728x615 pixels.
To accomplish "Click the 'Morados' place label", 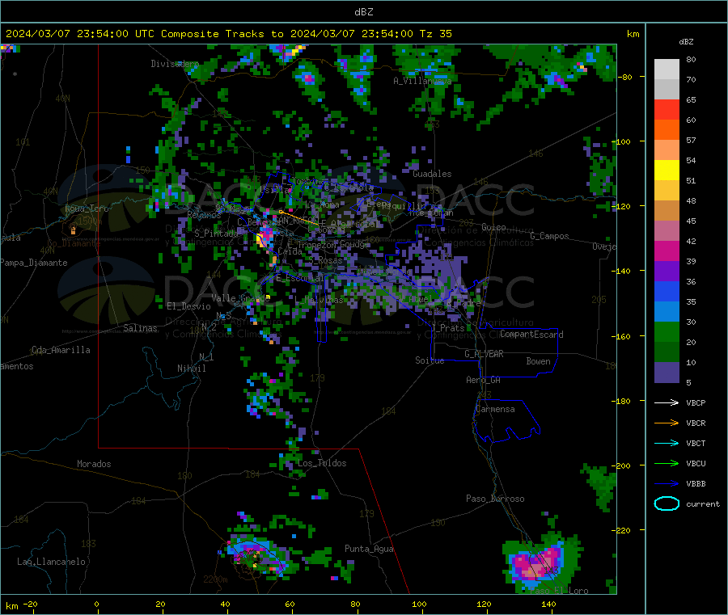I will pyautogui.click(x=94, y=464).
